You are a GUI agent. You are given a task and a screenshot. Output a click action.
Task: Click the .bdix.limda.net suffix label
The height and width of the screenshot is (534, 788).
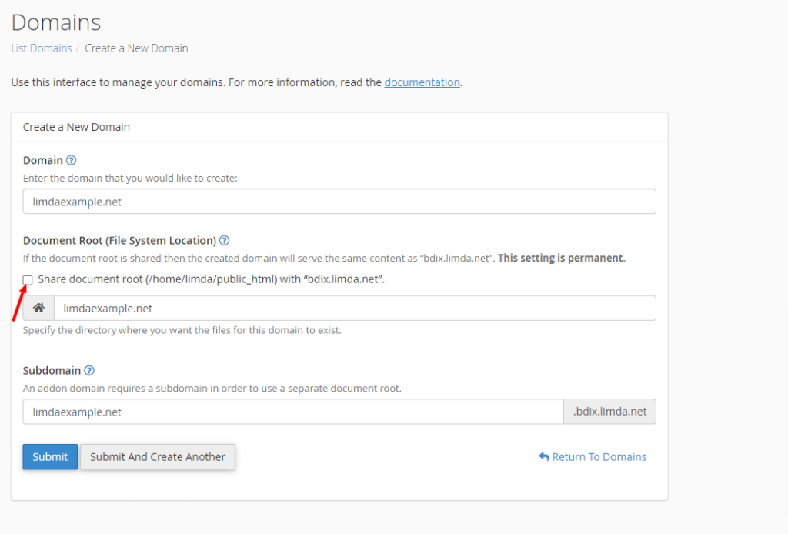point(609,412)
